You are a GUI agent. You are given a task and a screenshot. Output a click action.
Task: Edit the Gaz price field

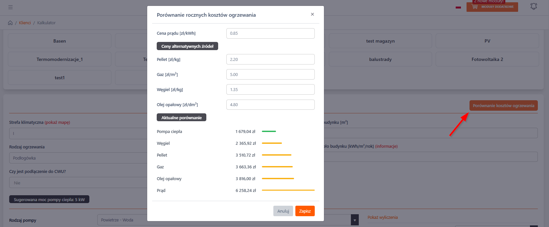270,75
